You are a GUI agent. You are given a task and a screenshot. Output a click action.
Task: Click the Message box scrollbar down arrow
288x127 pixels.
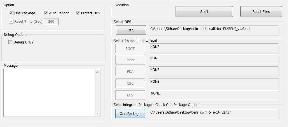97,113
